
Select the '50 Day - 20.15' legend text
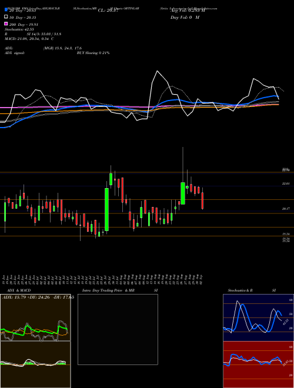pos(23,17)
